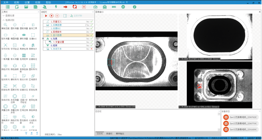Open the 权限 menu
The height and width of the screenshot is (140, 262).
(38, 2)
